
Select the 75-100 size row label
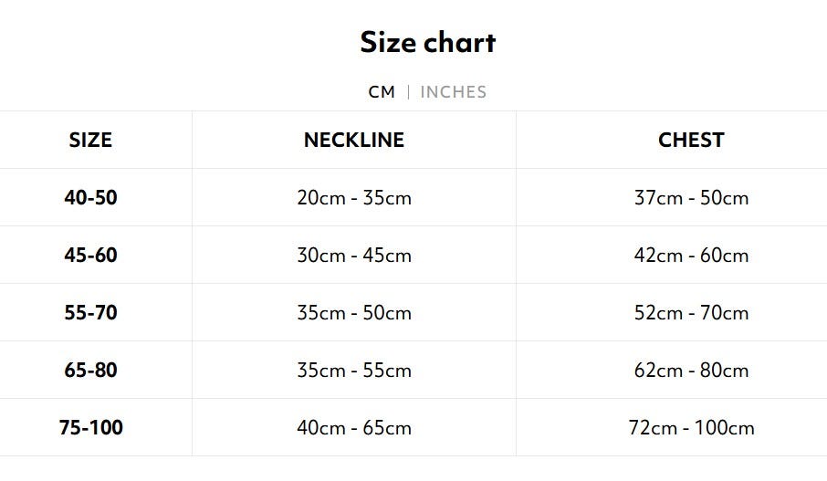(x=90, y=427)
